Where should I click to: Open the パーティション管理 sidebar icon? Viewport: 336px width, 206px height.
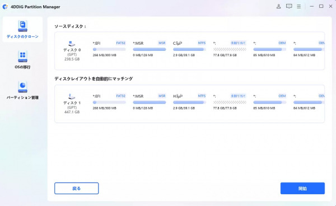click(x=22, y=87)
